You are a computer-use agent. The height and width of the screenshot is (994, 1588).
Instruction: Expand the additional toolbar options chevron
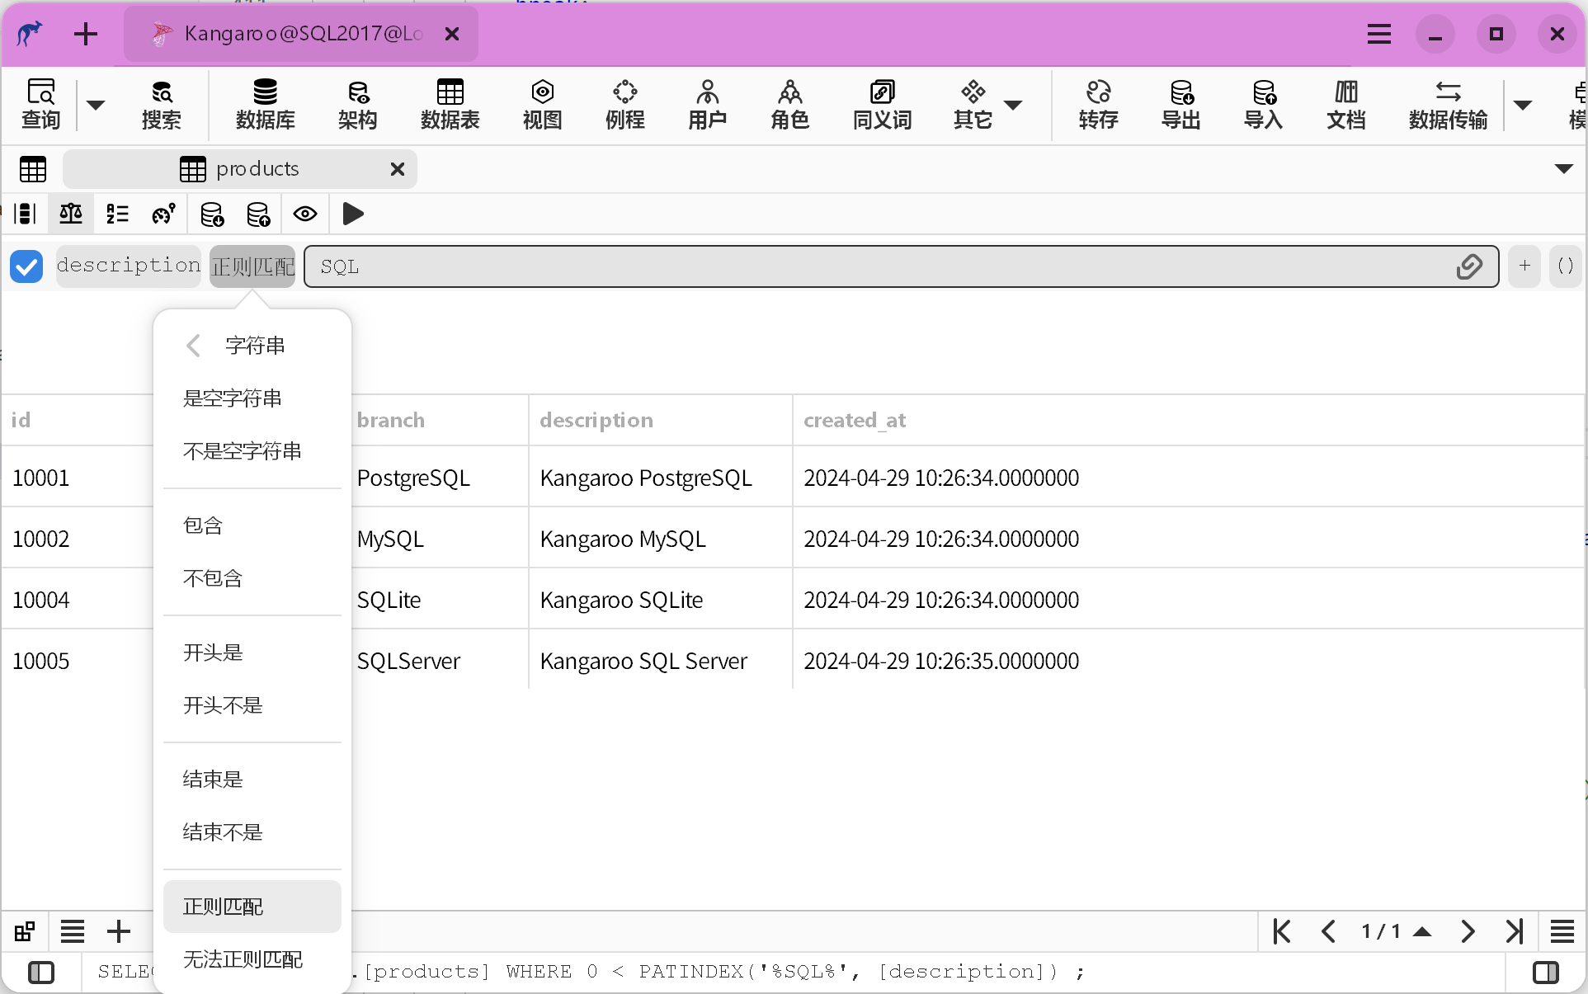click(1523, 102)
